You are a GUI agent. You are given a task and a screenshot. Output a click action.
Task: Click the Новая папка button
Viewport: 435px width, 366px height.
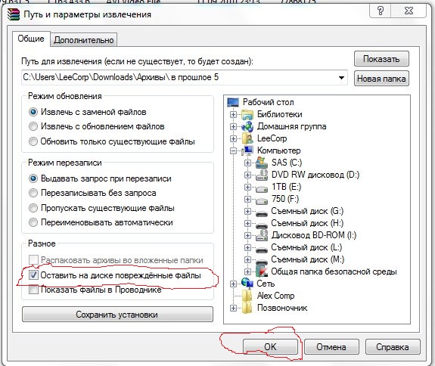click(x=381, y=79)
